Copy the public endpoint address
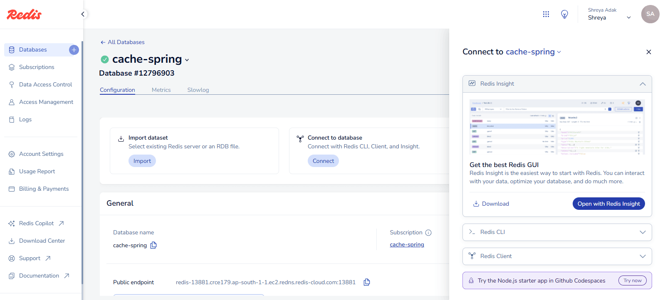 367,282
